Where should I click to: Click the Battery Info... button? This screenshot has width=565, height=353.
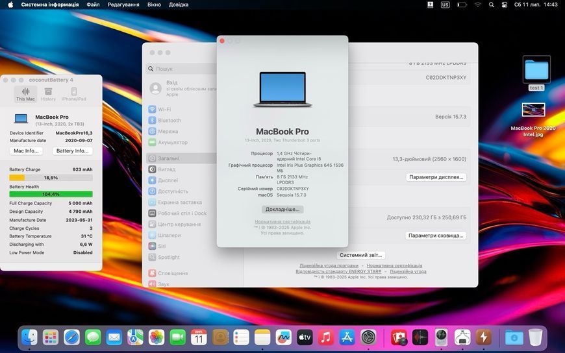coord(73,151)
